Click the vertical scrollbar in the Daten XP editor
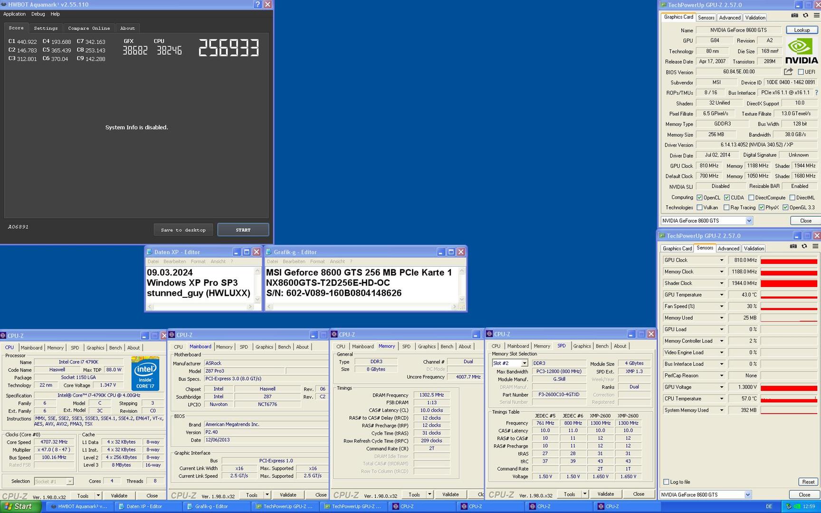The height and width of the screenshot is (513, 821). pos(258,285)
